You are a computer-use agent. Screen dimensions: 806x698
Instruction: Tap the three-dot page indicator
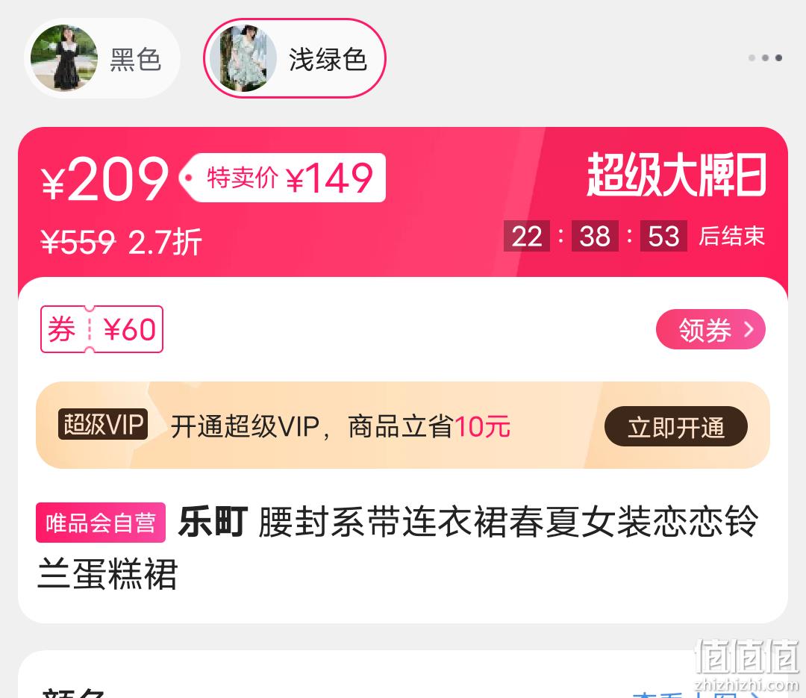766,57
